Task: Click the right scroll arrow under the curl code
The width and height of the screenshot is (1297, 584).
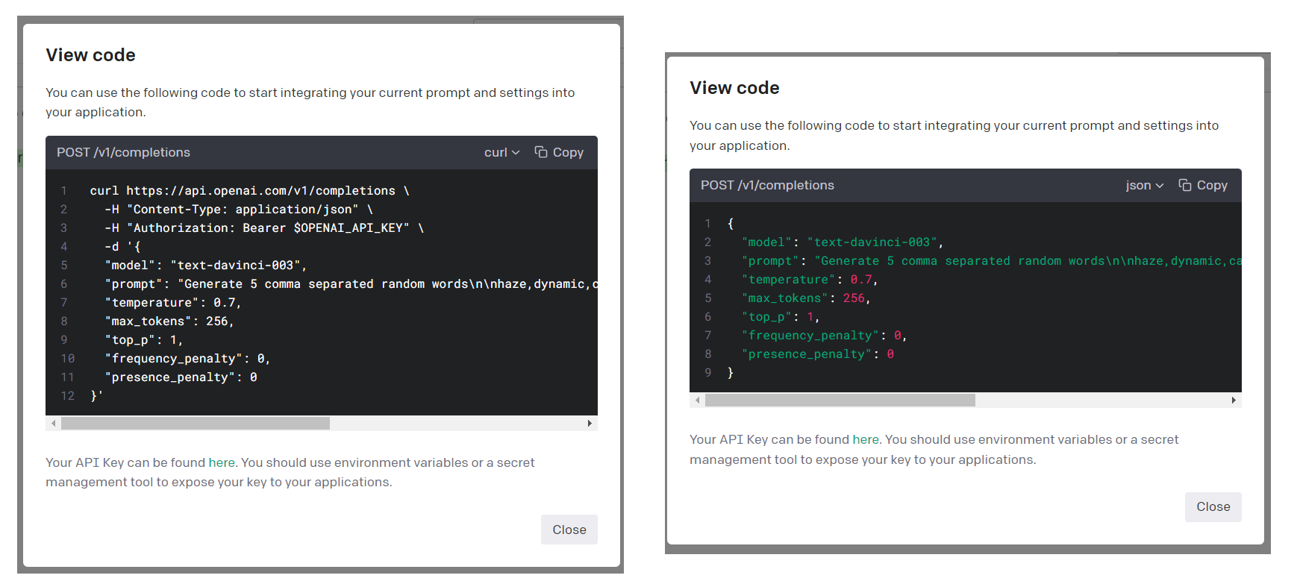Action: point(590,424)
